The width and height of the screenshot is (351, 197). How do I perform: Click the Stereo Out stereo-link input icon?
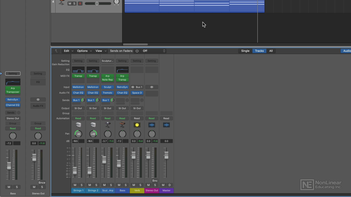click(x=152, y=87)
